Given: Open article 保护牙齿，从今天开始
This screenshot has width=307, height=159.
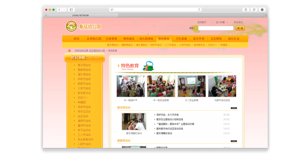Looking at the screenshot, I should pyautogui.click(x=167, y=115).
